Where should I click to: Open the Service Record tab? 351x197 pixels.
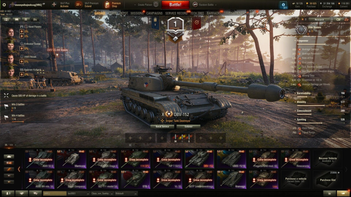coord(176,13)
